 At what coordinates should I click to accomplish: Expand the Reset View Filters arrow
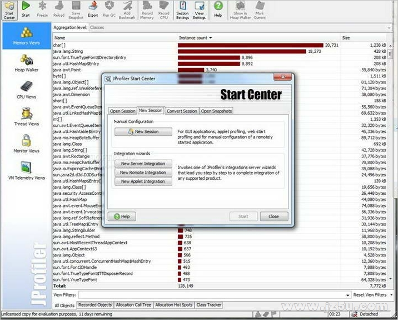(391, 295)
